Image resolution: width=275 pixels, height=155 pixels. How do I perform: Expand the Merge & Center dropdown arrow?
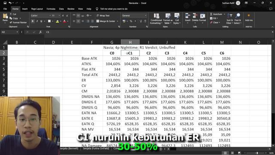coord(117,21)
